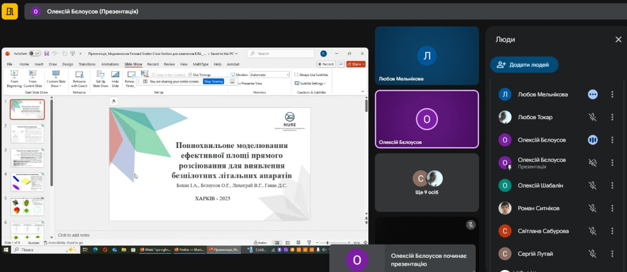Image resolution: width=627 pixels, height=272 pixels.
Task: Click the Додати людей button
Action: (x=524, y=65)
